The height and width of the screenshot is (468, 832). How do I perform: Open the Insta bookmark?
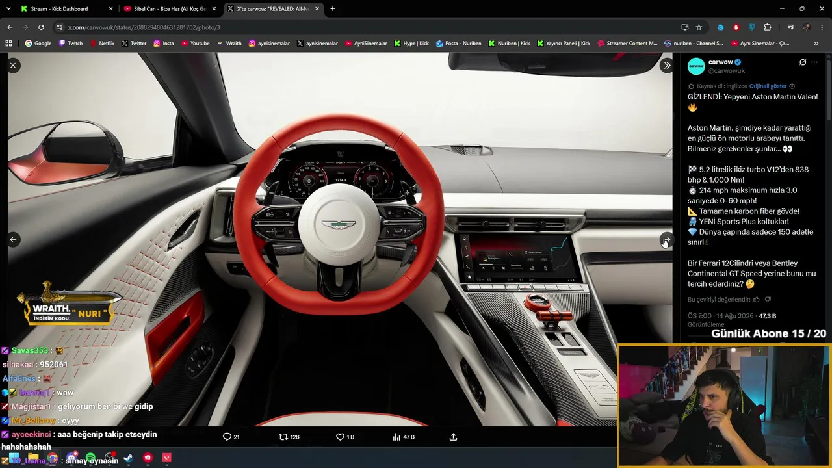[164, 44]
